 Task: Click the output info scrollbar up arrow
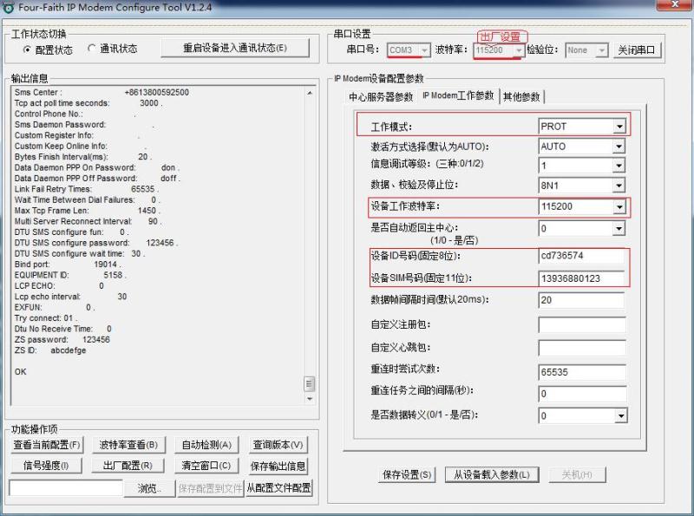point(310,93)
